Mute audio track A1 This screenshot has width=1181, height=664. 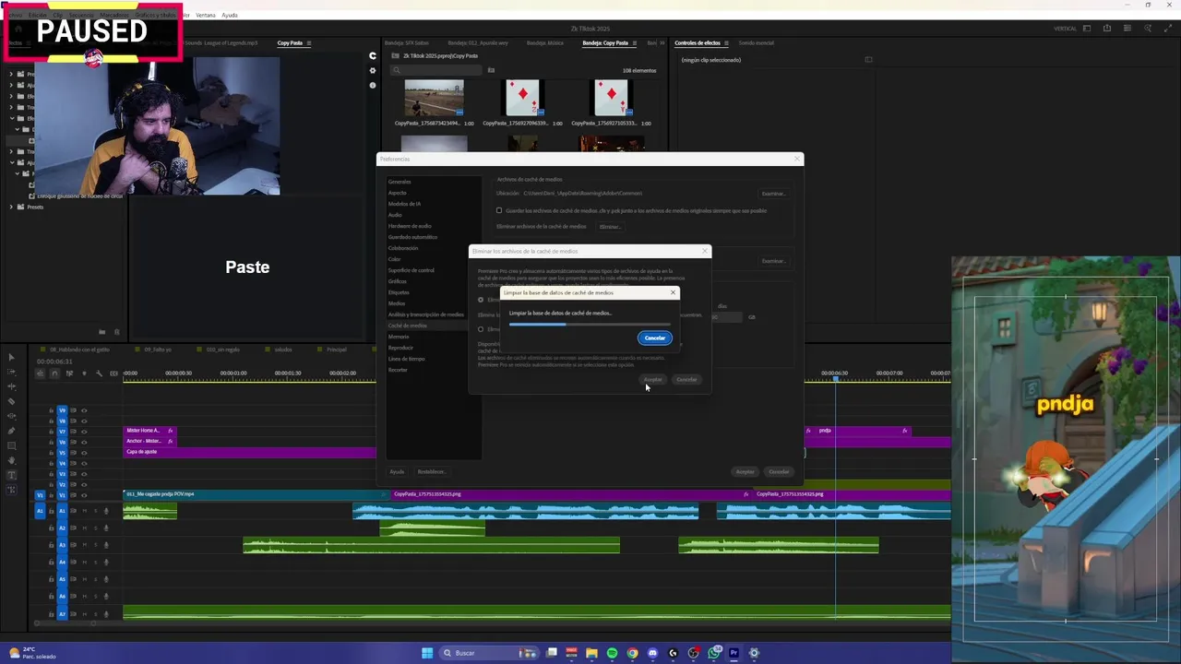pos(84,511)
